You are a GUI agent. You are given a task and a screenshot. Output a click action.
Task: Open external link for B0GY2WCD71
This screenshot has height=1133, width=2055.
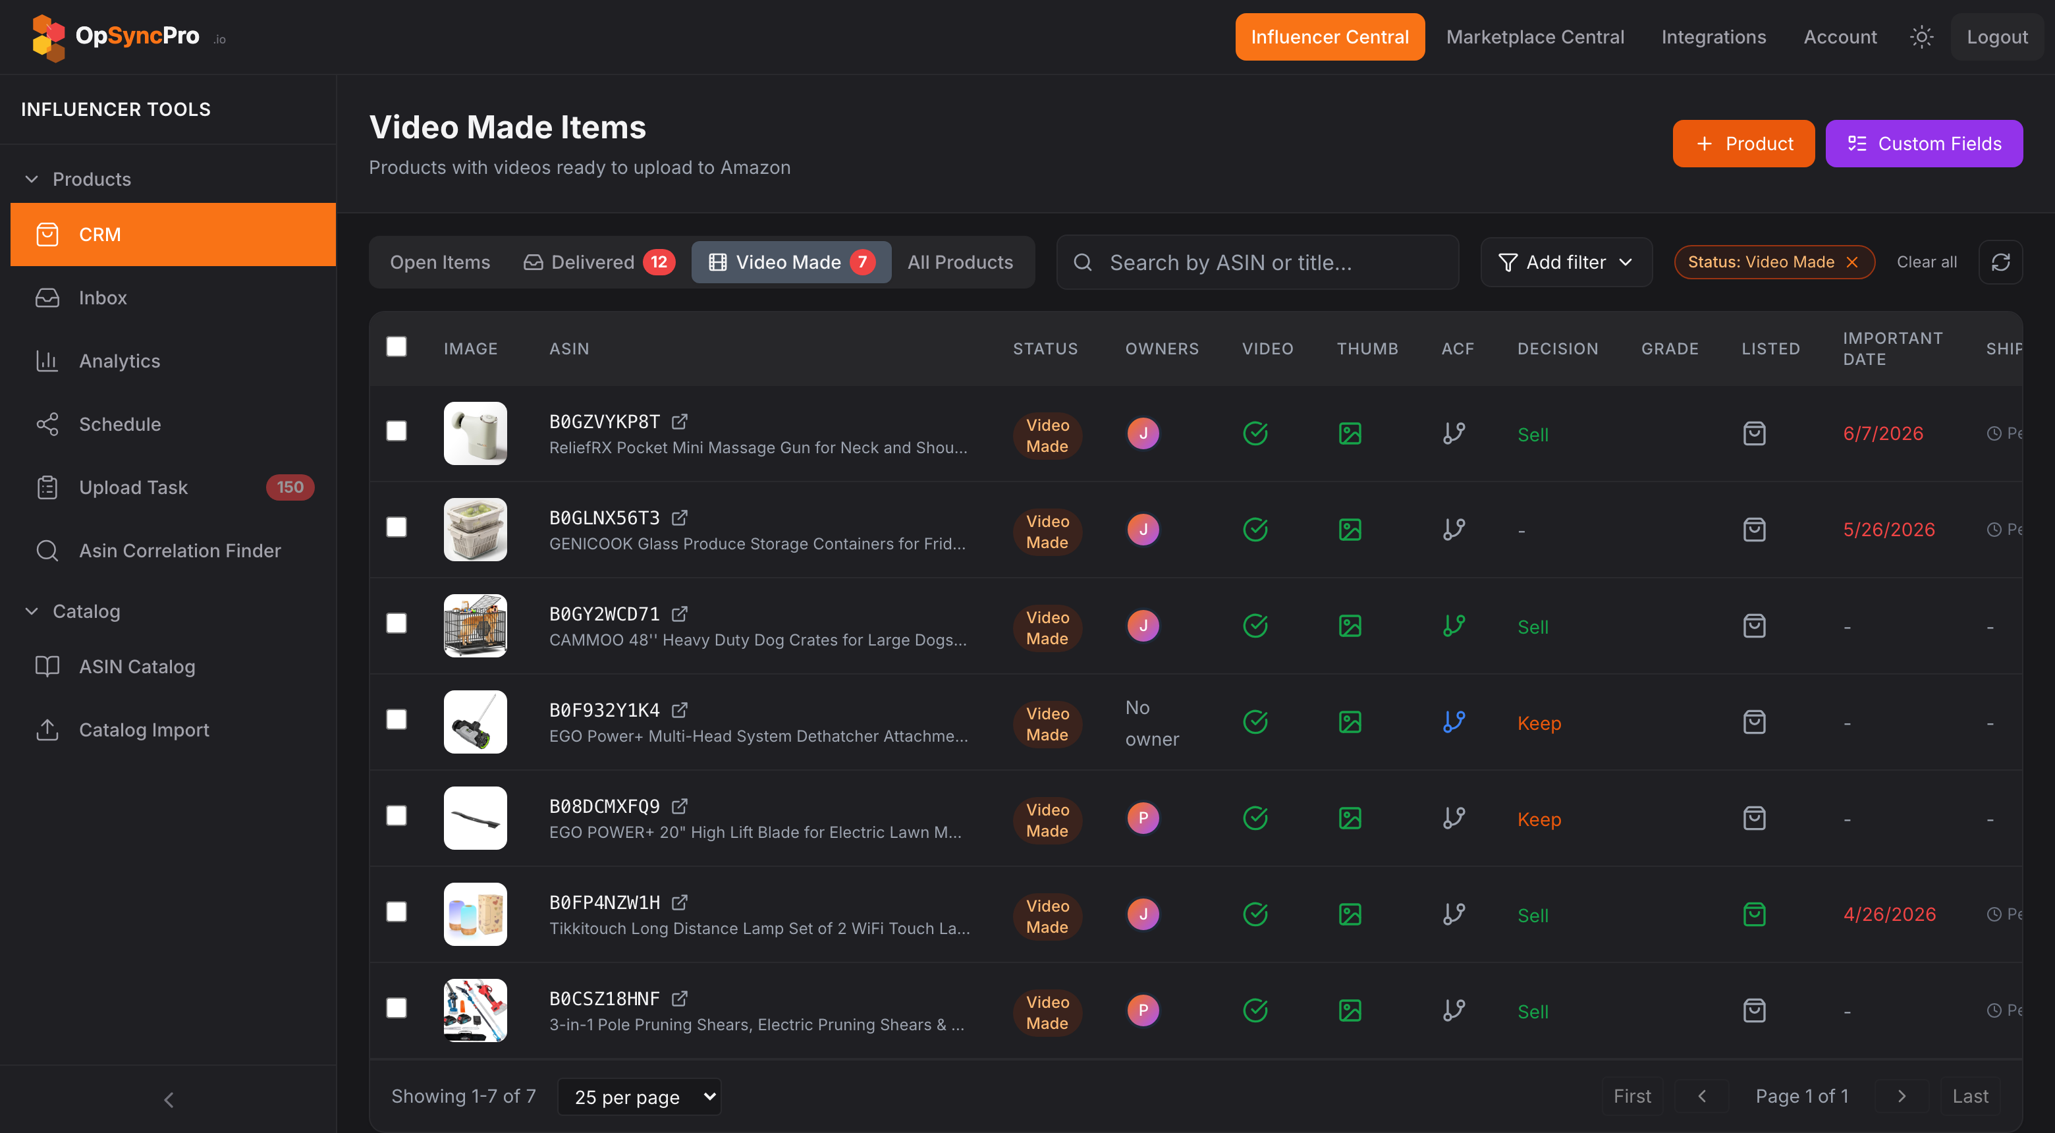click(x=679, y=613)
